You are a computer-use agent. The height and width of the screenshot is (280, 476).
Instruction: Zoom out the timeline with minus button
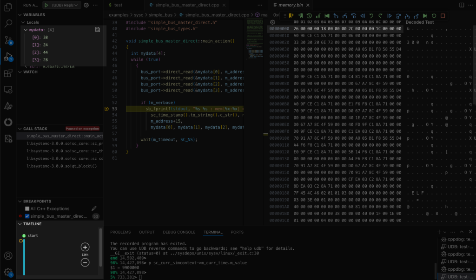click(85, 262)
